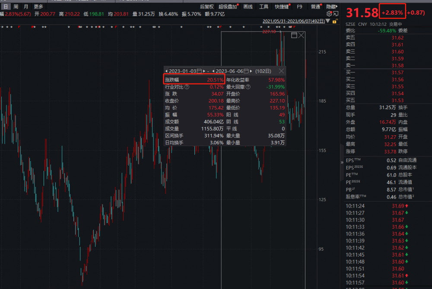Open the 快捷键 shortcuts menu
The height and width of the screenshot is (289, 432).
pos(282,6)
